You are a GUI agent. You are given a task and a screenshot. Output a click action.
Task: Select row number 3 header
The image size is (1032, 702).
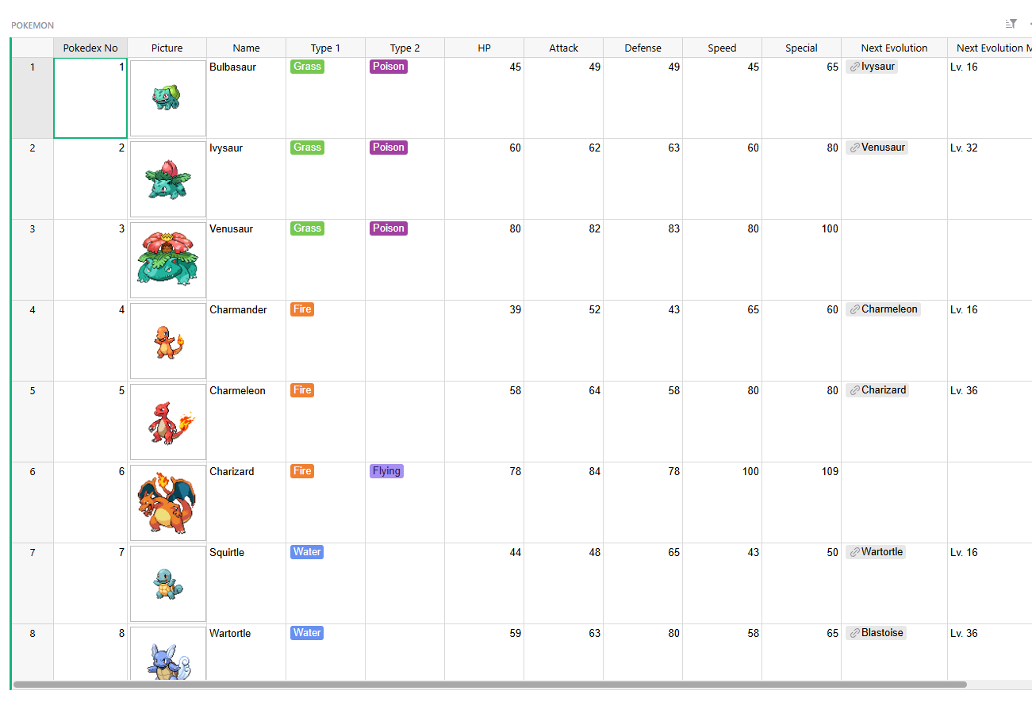[33, 260]
